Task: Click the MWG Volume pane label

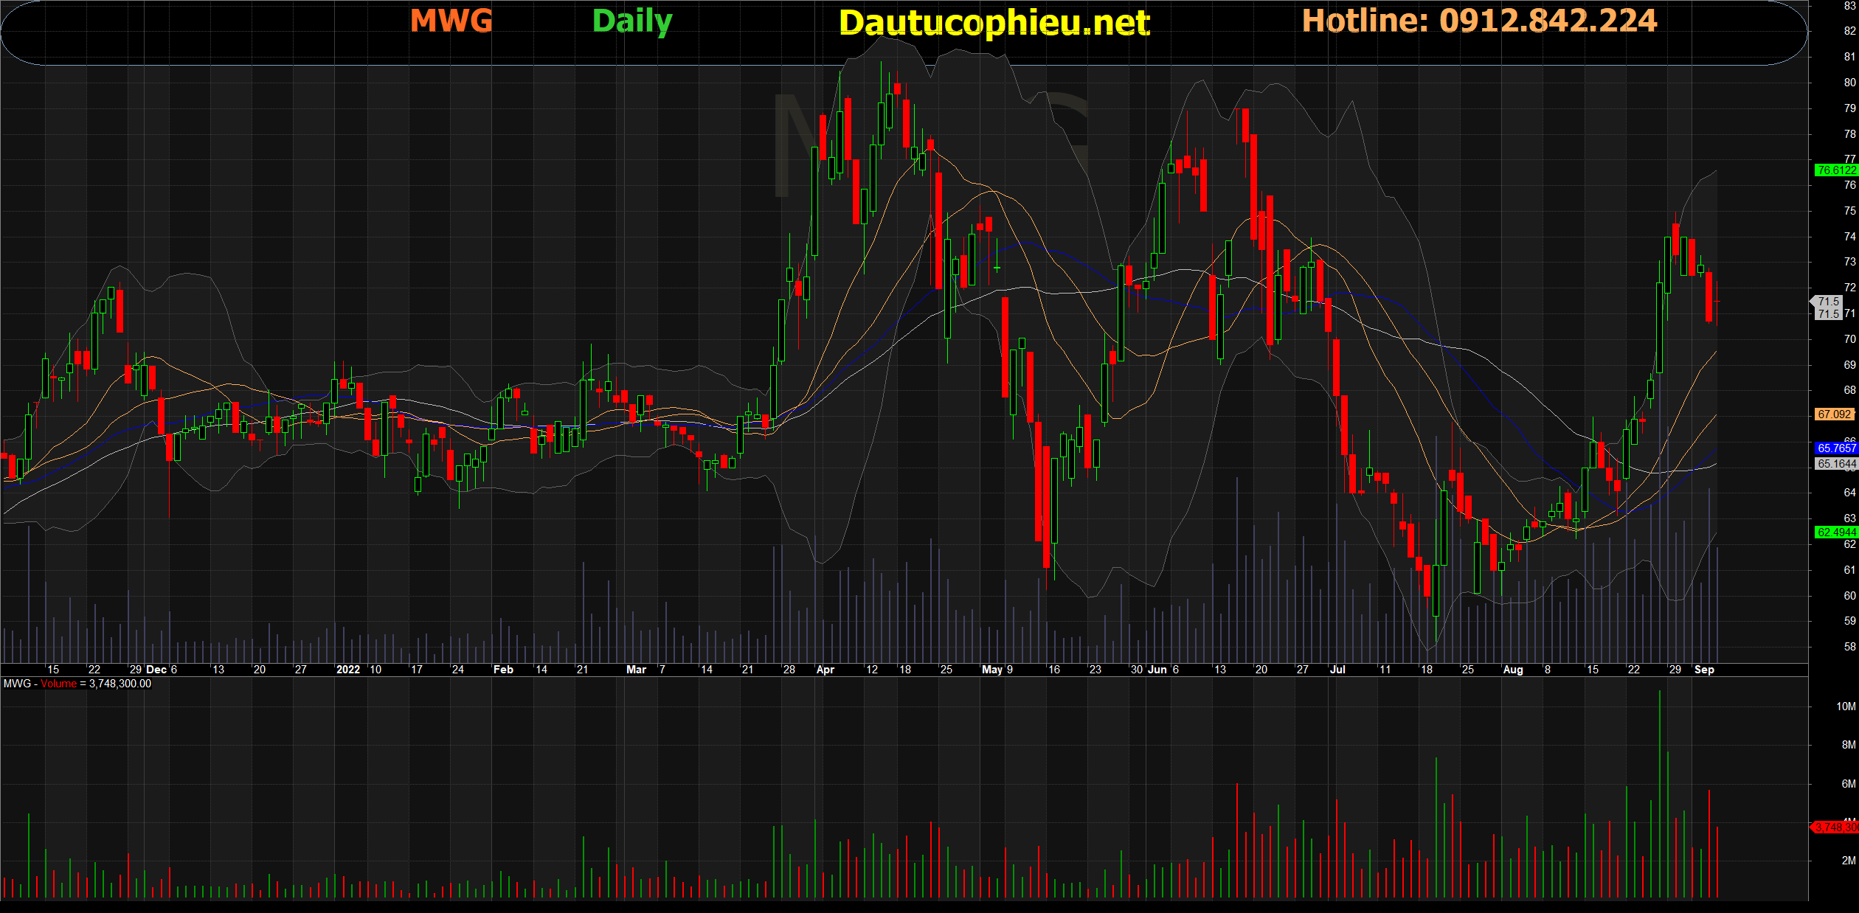Action: click(77, 684)
